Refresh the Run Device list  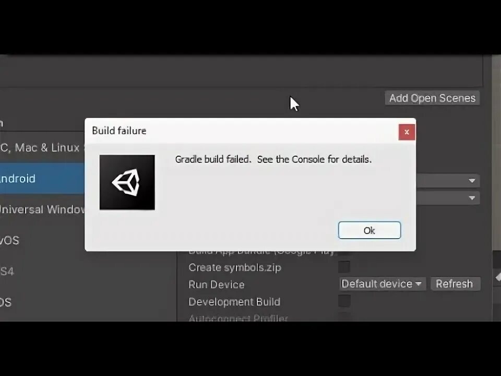click(x=455, y=284)
